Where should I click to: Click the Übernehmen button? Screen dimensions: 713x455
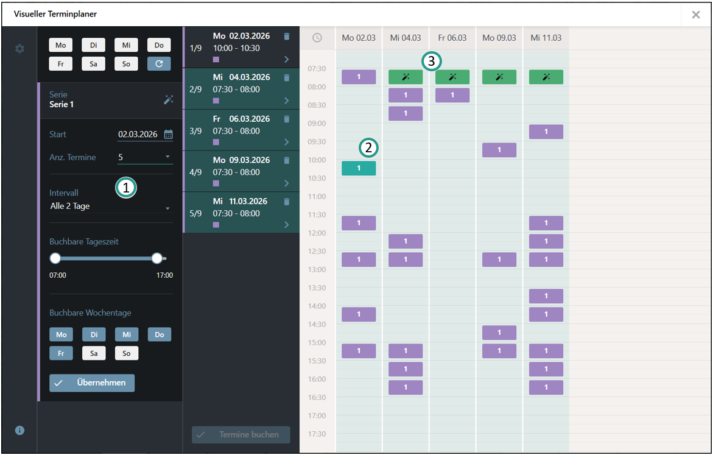92,383
